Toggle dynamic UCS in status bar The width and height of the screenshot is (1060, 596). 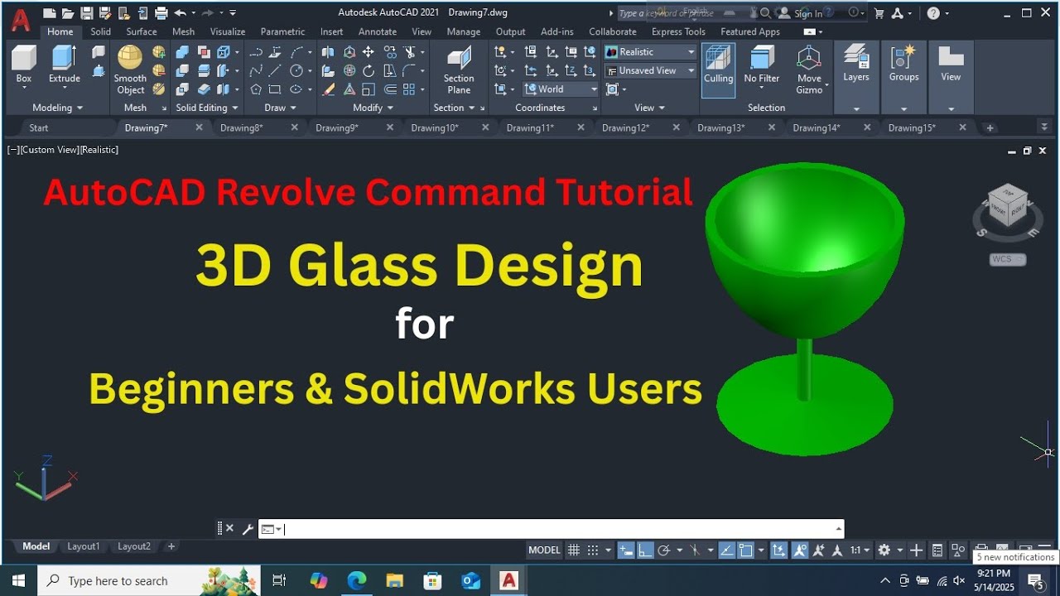point(778,550)
